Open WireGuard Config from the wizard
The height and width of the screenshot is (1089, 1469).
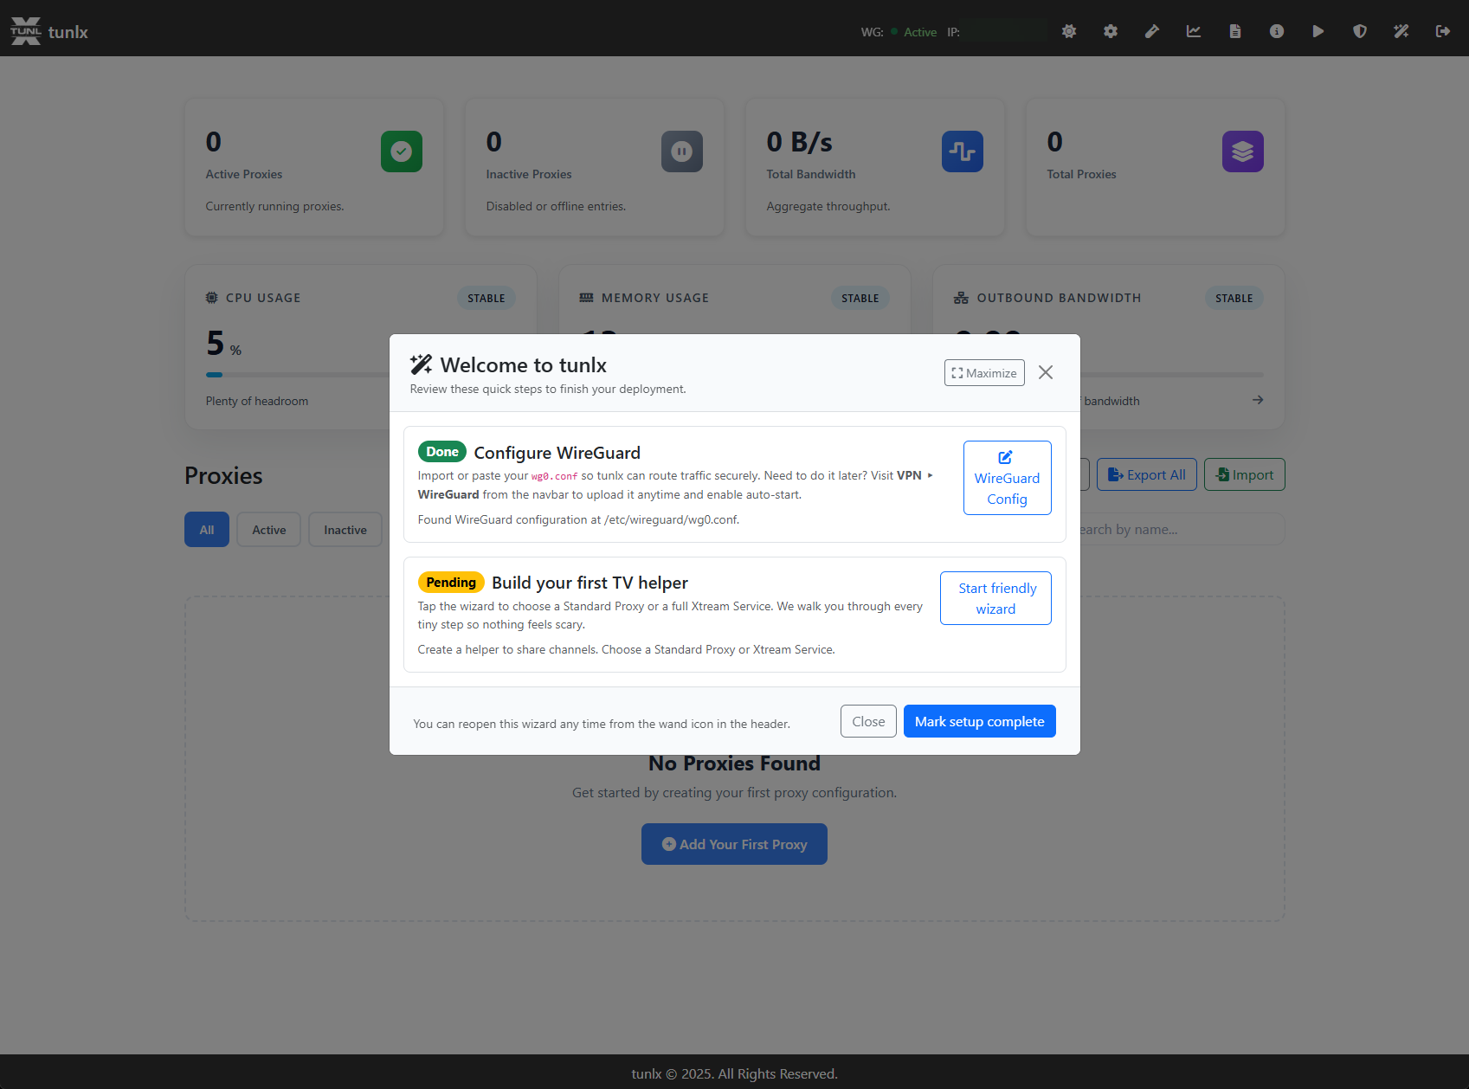1007,478
